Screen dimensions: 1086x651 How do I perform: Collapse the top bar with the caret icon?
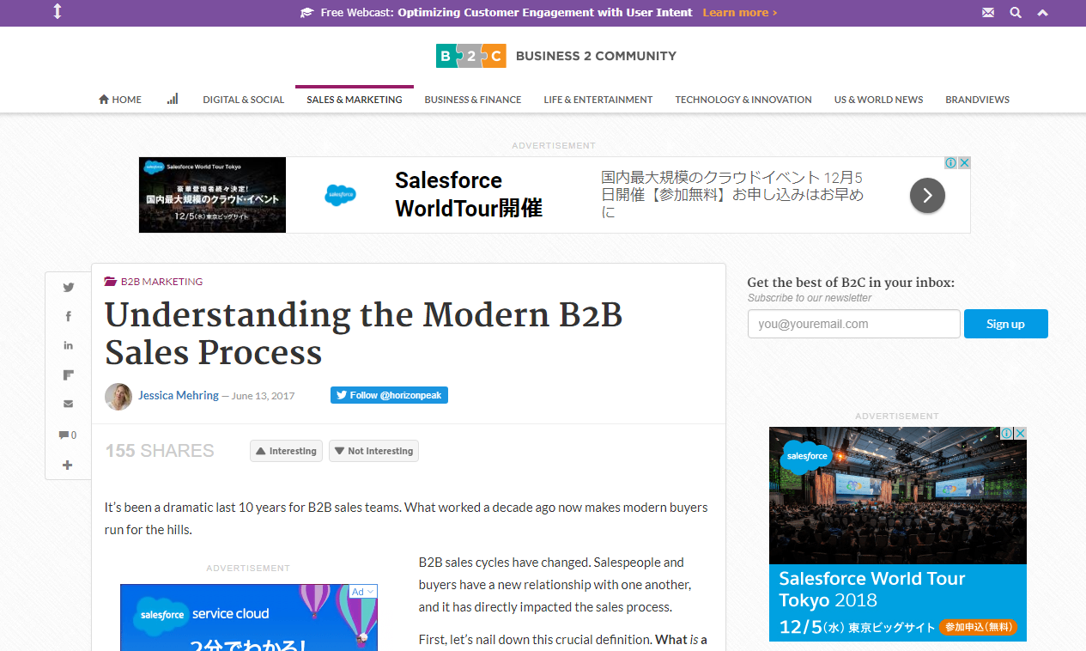point(1042,13)
